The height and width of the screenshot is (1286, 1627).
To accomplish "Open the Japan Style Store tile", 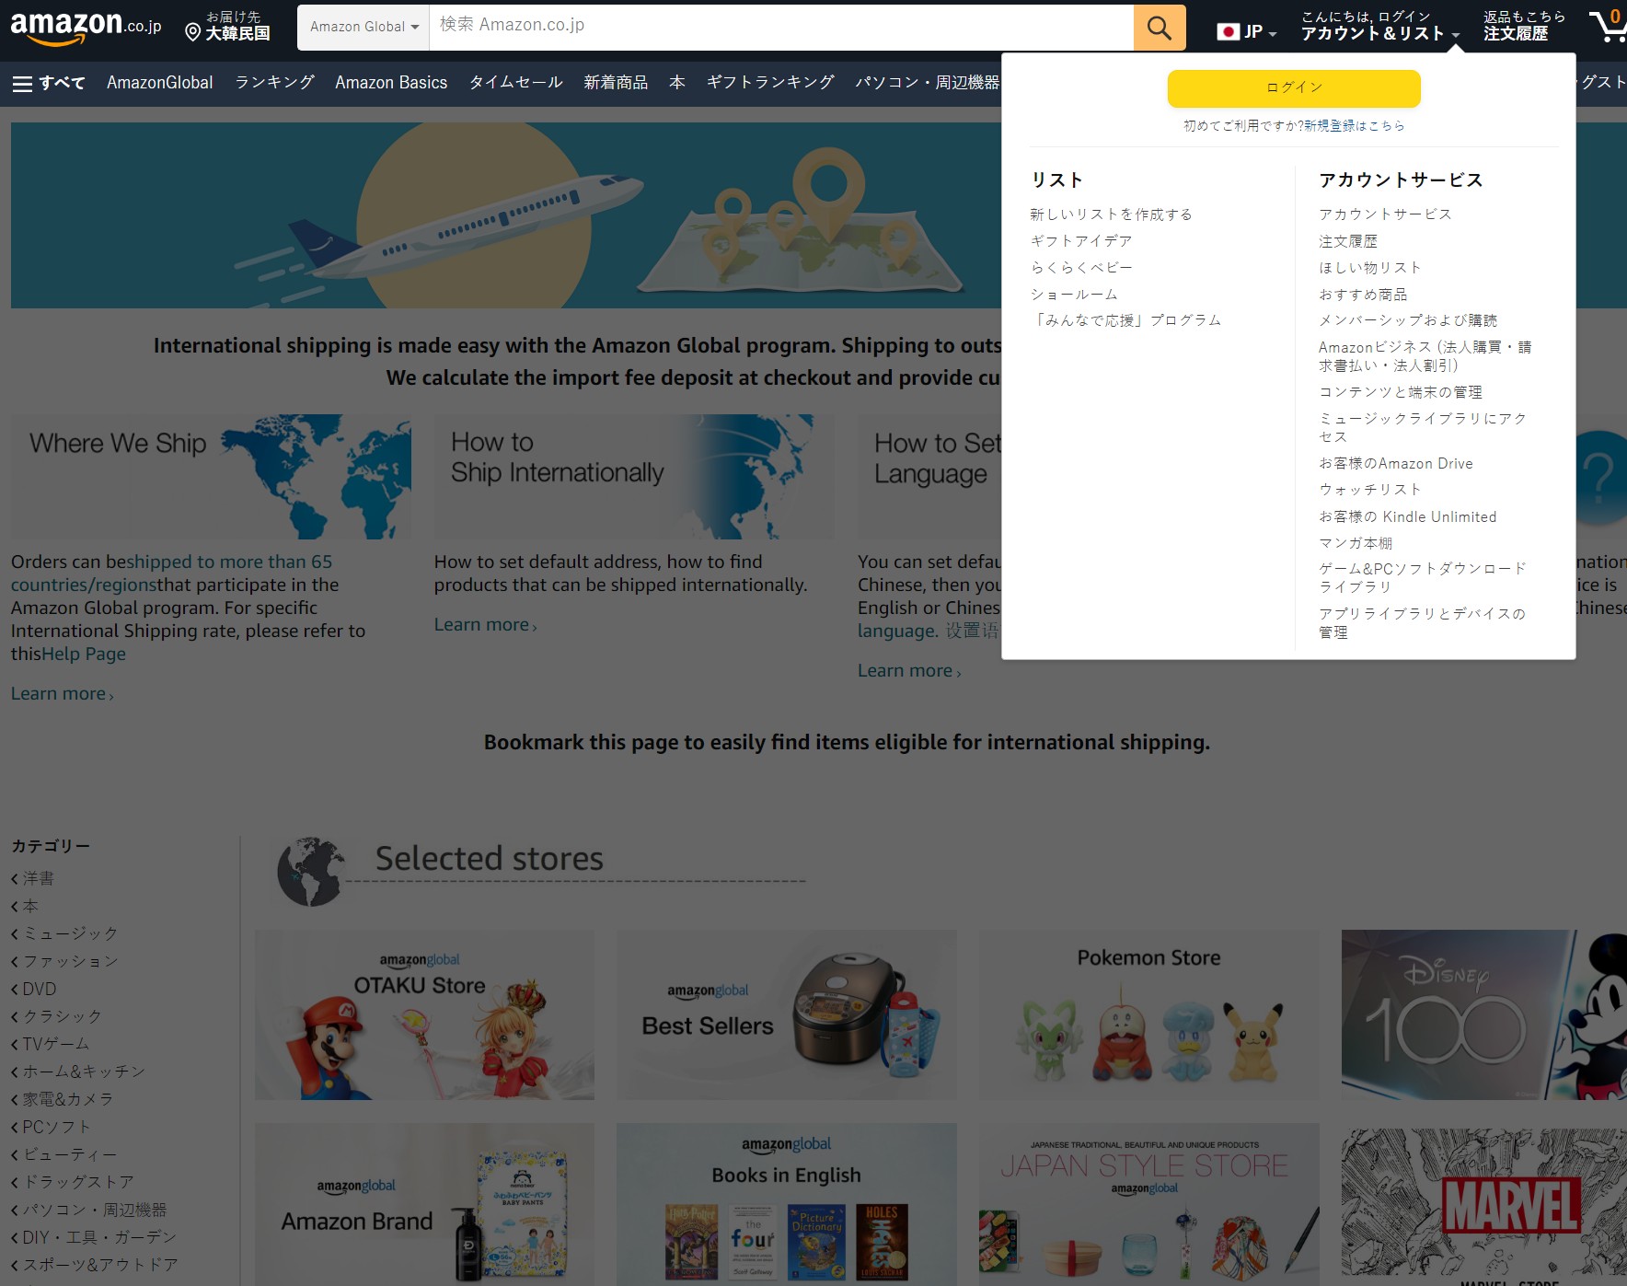I will (x=1148, y=1204).
